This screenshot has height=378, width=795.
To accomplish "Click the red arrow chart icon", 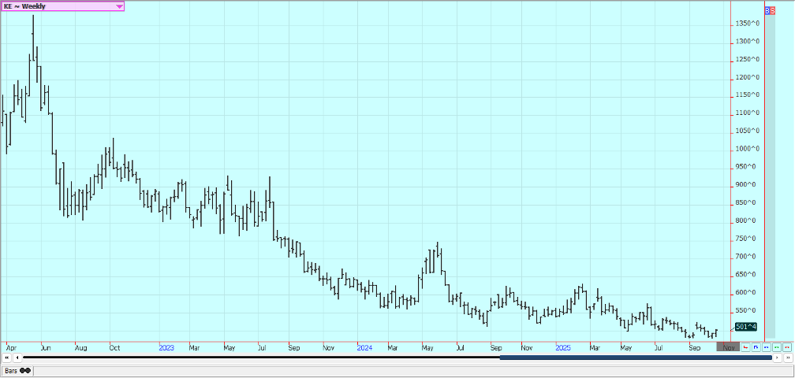I will 745,346.
